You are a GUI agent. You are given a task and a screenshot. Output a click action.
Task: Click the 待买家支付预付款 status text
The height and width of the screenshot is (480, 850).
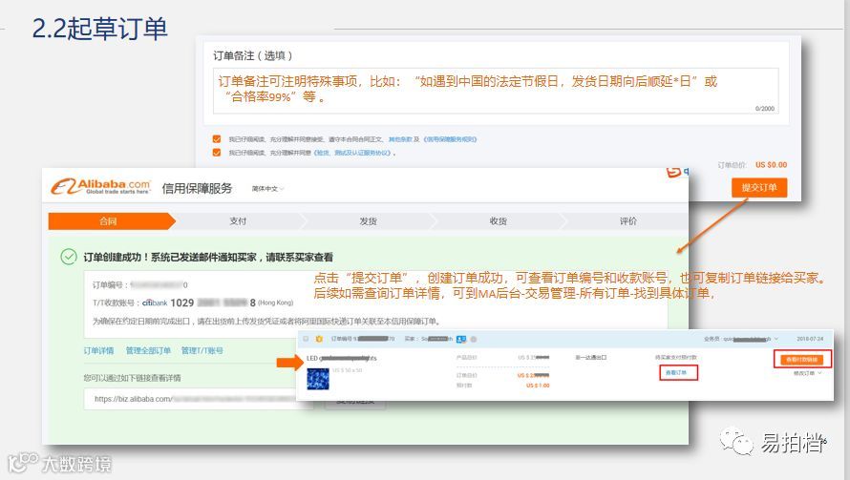coord(676,358)
